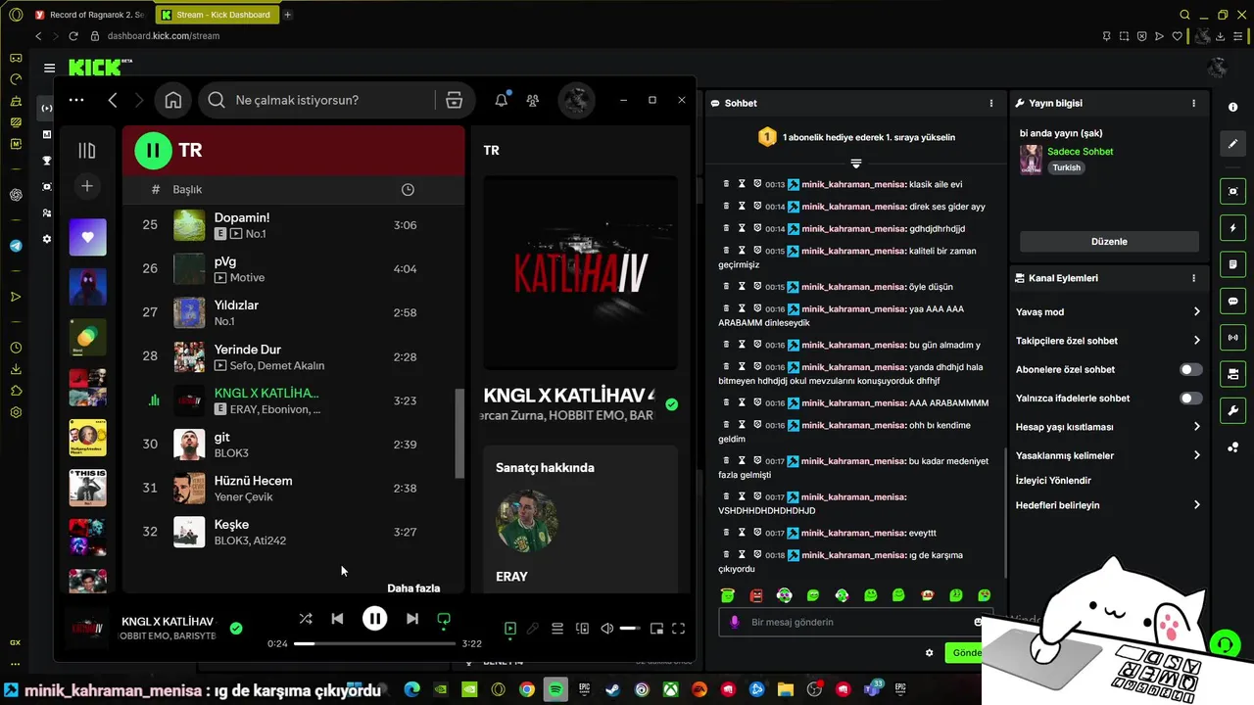Click the Spotify browse icon beside search
Image resolution: width=1254 pixels, height=705 pixels.
(454, 100)
